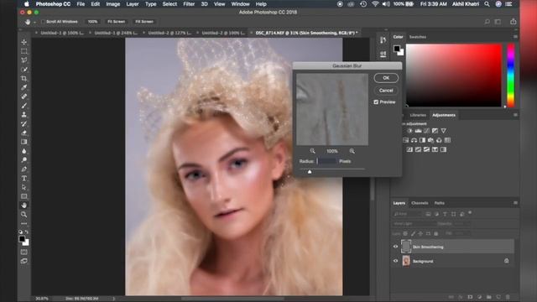Select the Healing Brush tool
The height and width of the screenshot is (302, 537).
pos(24,96)
